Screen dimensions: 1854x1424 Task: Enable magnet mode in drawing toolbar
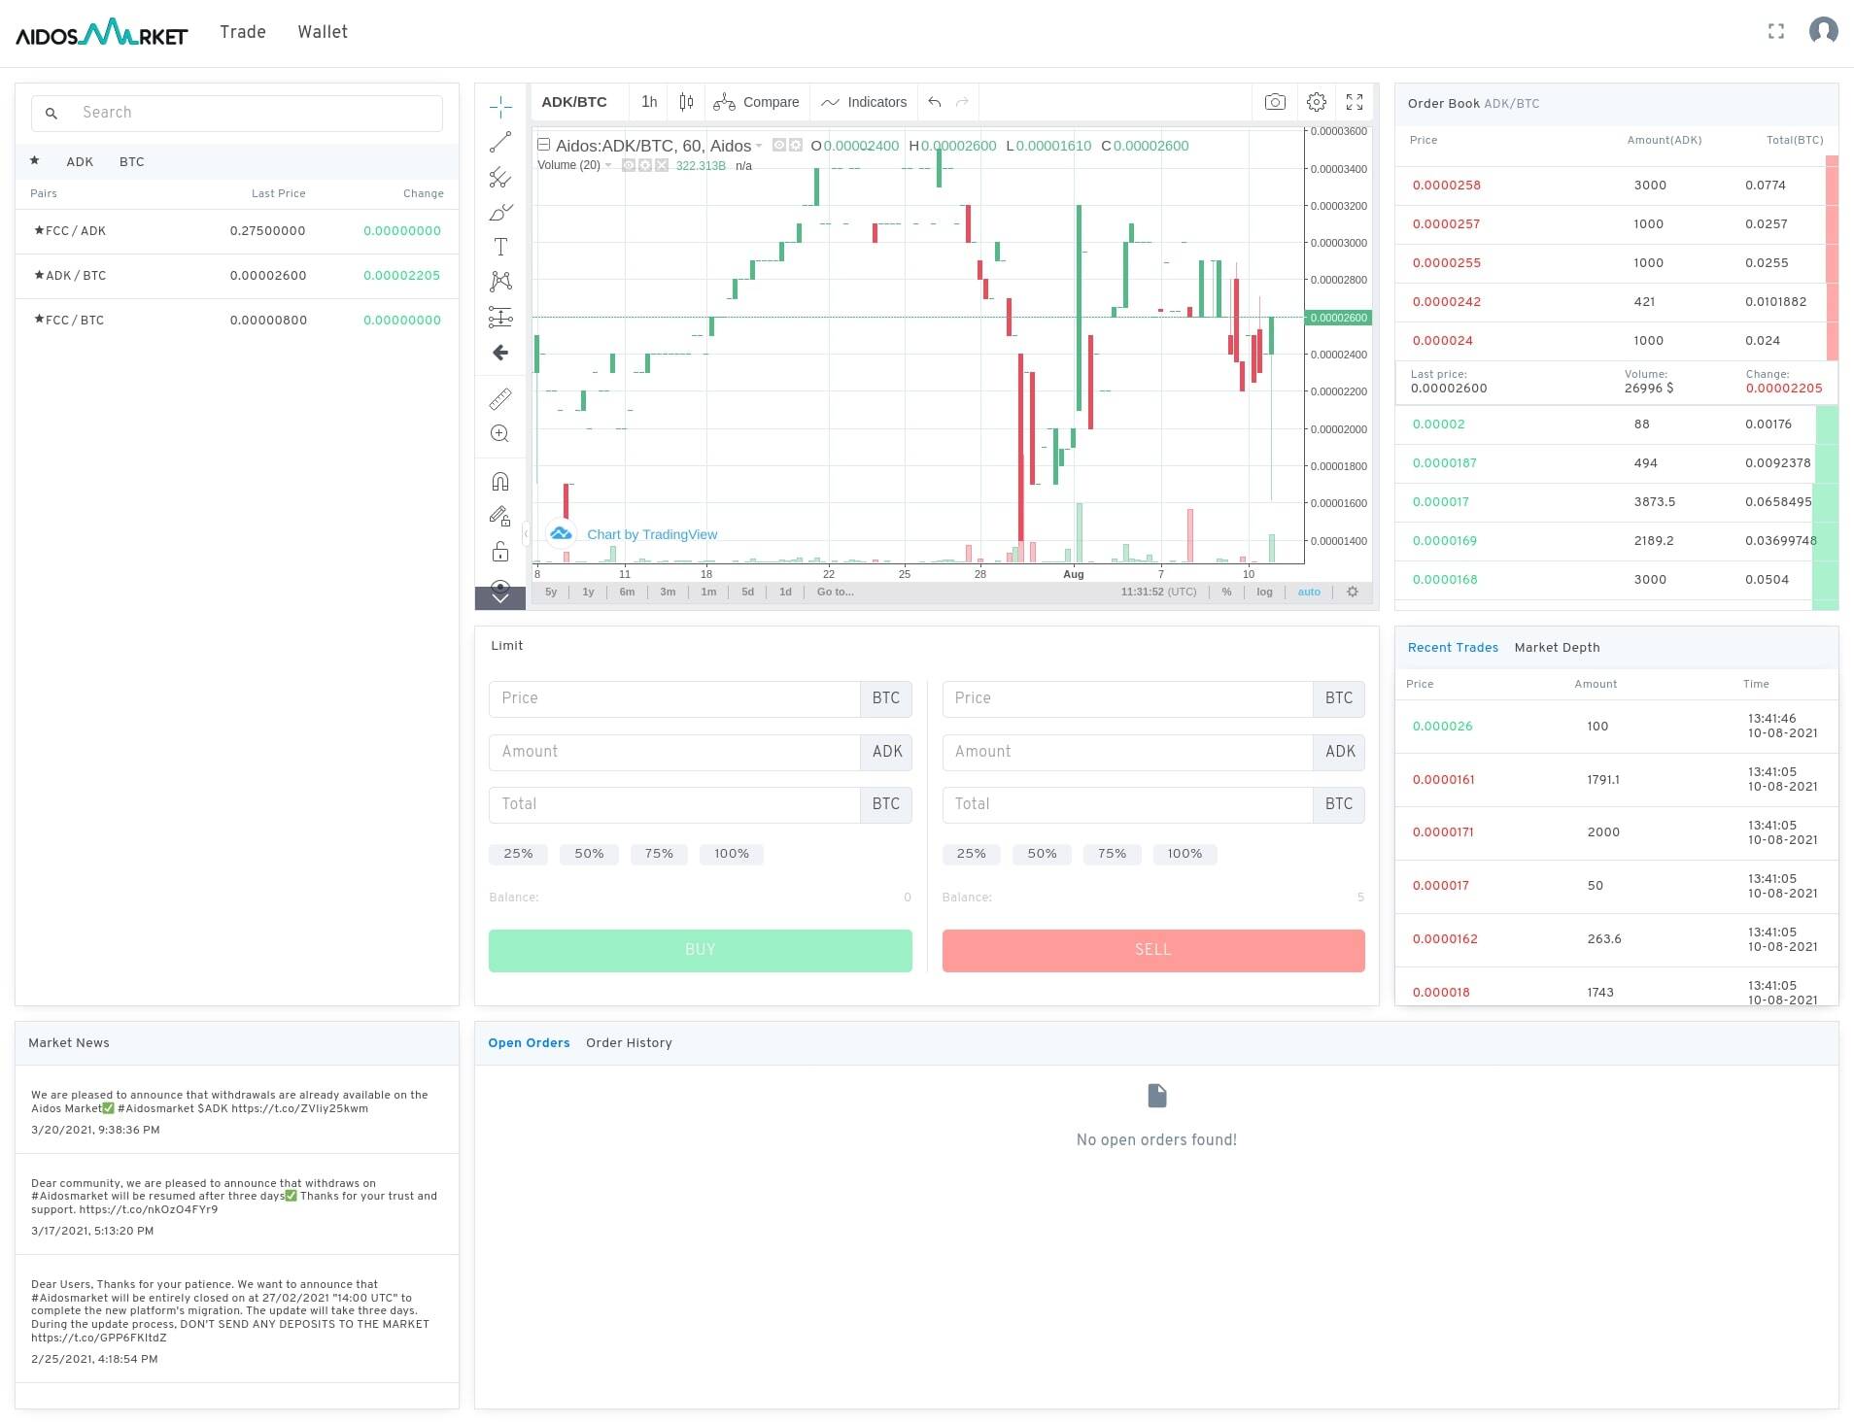500,479
